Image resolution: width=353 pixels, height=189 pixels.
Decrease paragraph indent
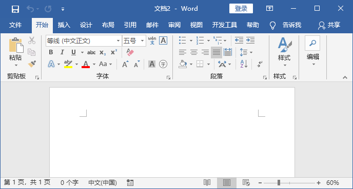pyautogui.click(x=239, y=40)
